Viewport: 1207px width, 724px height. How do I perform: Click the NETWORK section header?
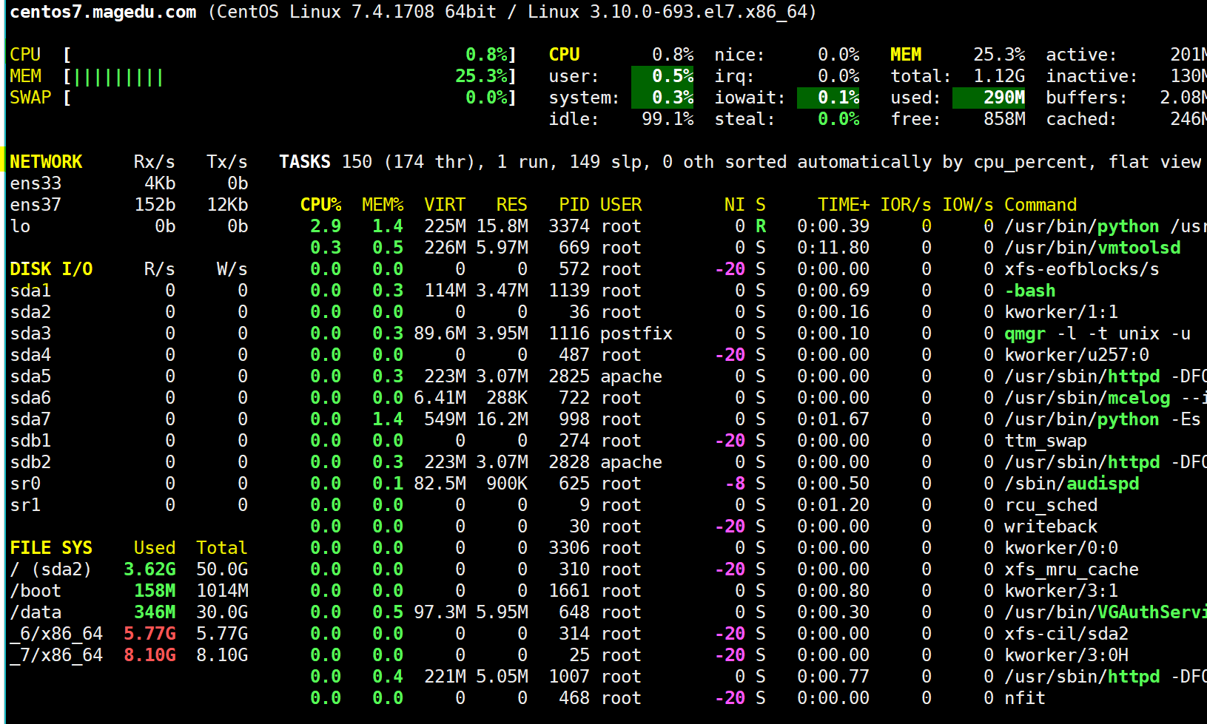click(x=46, y=162)
